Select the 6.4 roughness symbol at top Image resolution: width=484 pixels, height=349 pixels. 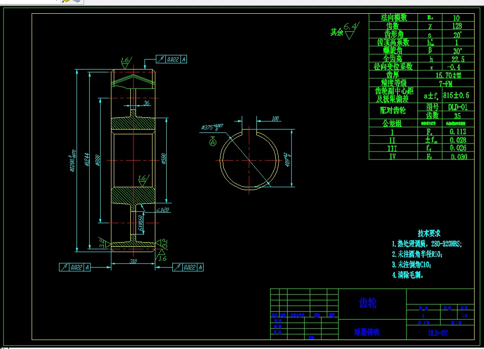click(x=351, y=30)
